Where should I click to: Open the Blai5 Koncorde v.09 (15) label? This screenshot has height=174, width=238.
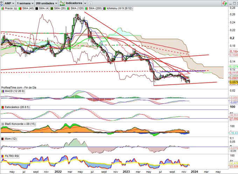click(x=20, y=124)
